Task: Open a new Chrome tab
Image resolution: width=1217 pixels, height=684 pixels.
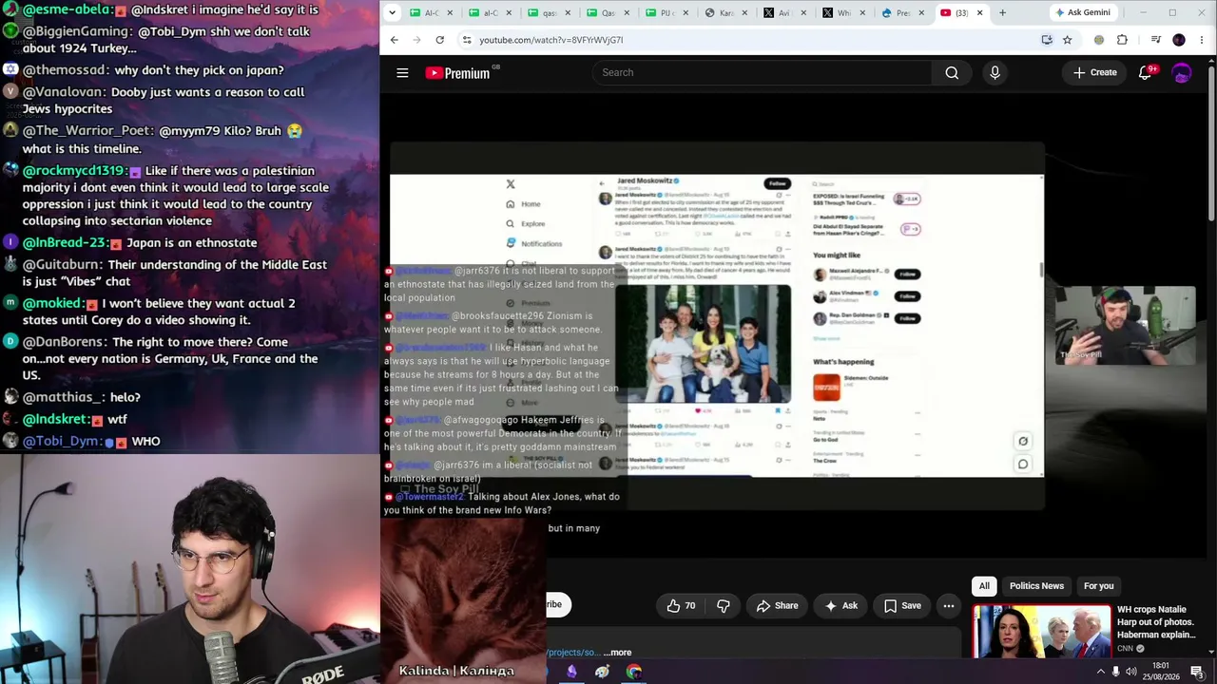Action: coord(1002,12)
